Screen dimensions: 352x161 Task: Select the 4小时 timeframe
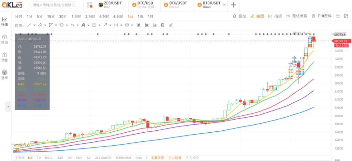[104, 16]
